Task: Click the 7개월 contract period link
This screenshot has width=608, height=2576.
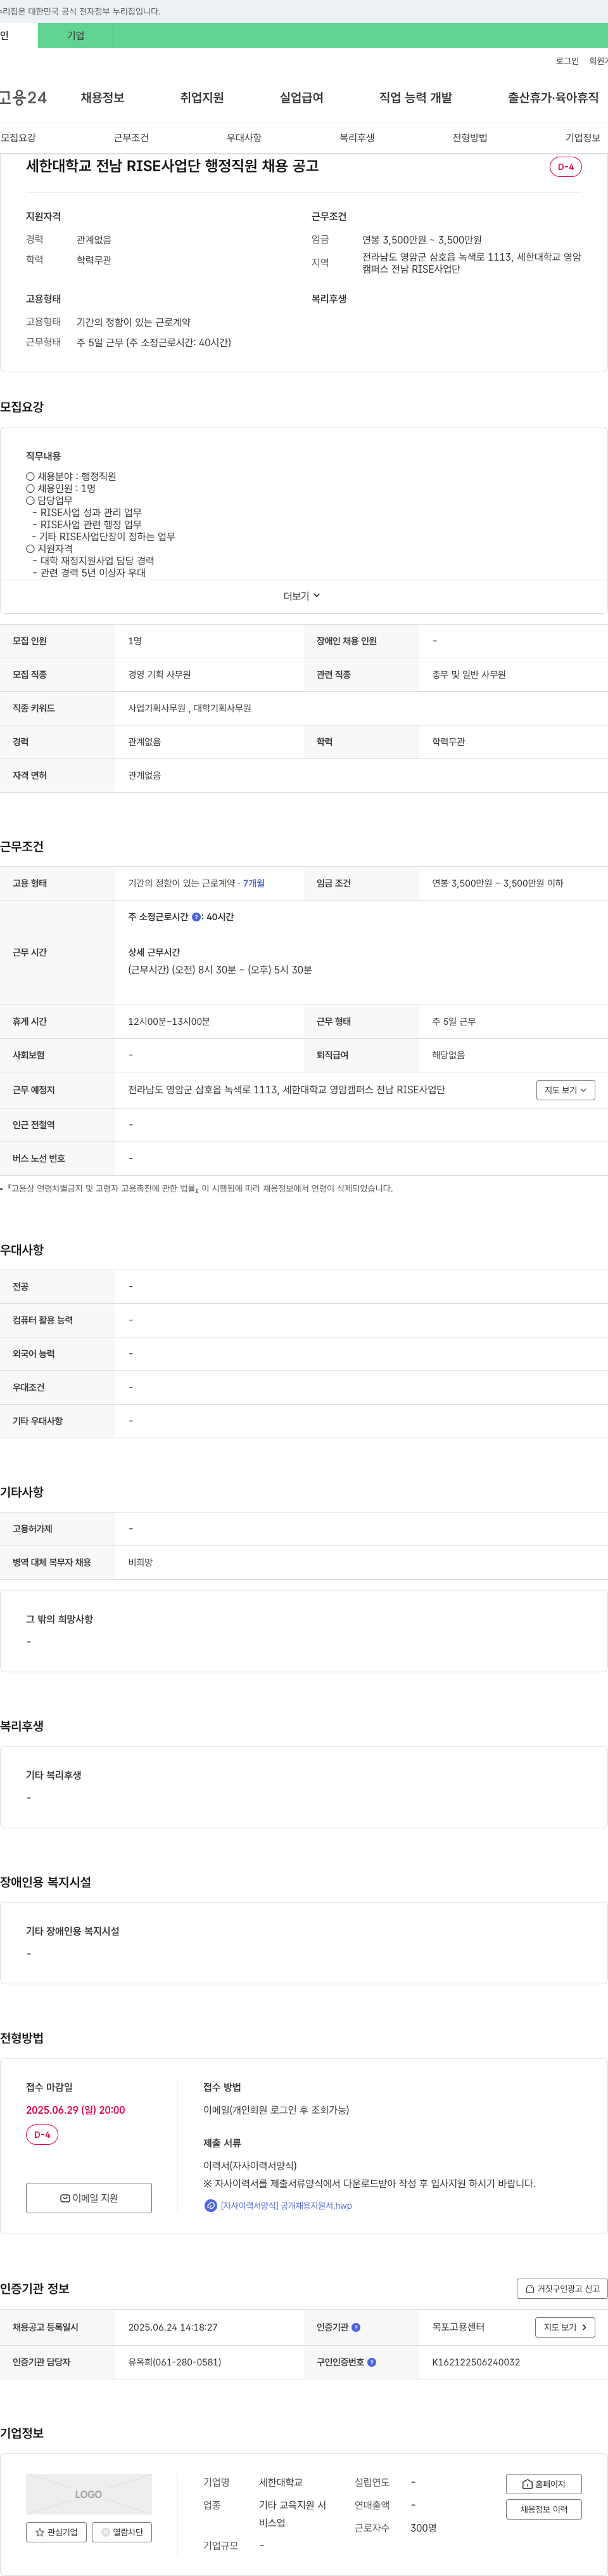Action: (x=253, y=883)
